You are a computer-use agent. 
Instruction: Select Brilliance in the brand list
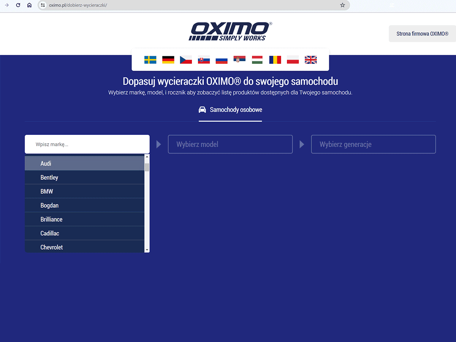point(85,219)
